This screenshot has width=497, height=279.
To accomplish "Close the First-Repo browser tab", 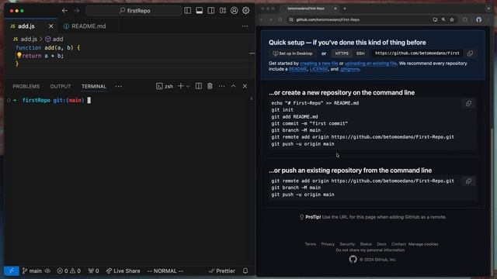I will (335, 9).
